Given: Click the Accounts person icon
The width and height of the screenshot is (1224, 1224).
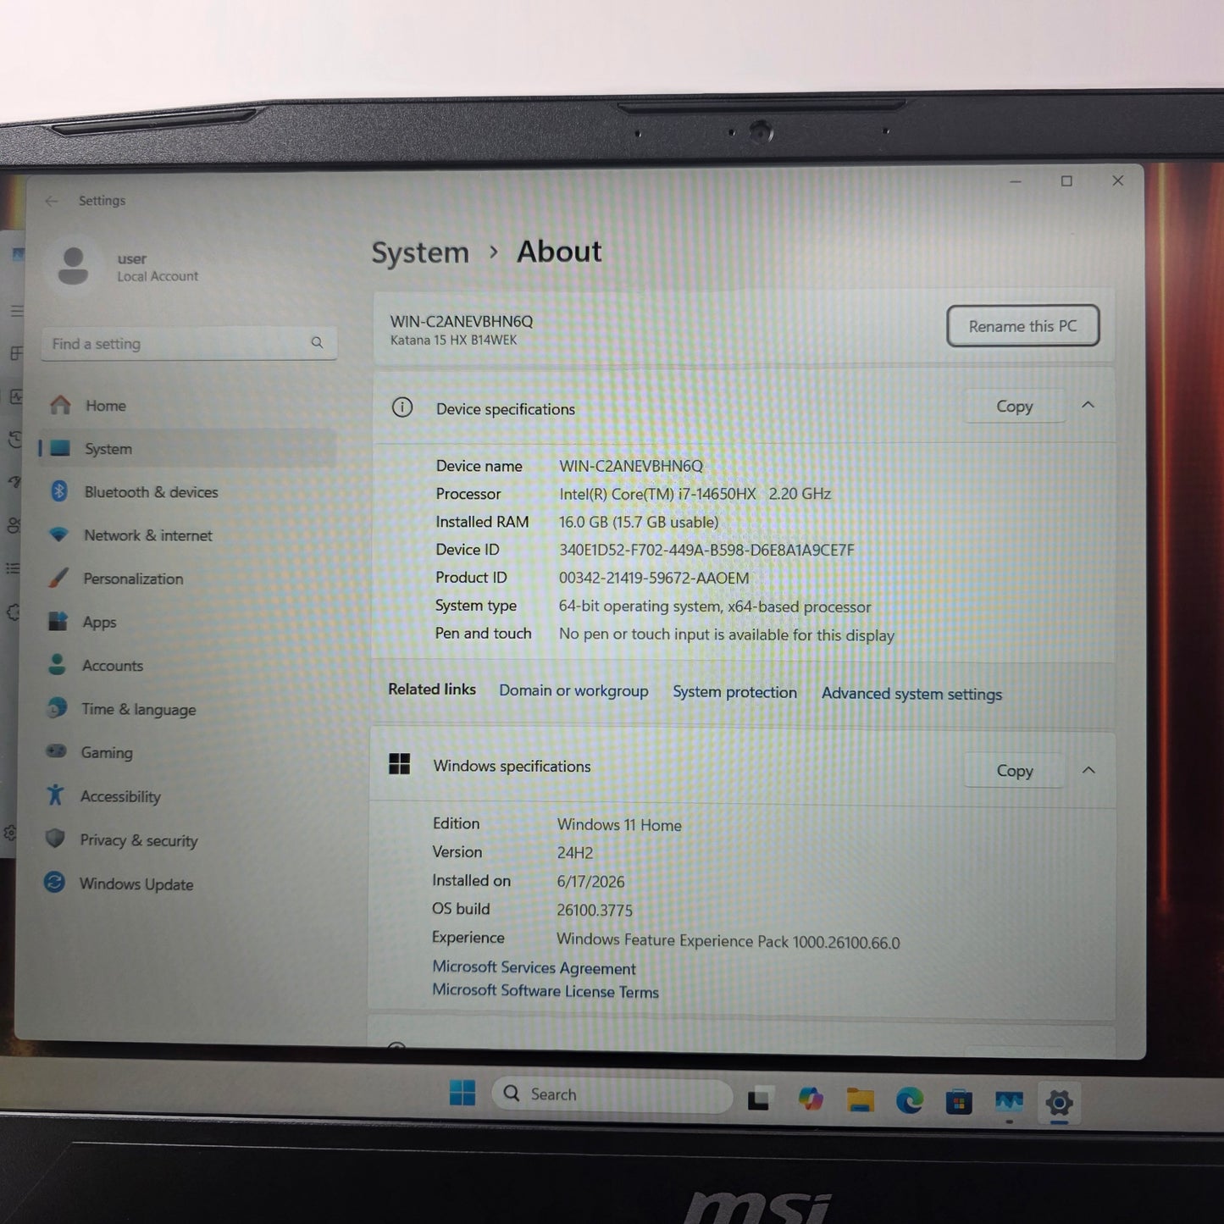Looking at the screenshot, I should [57, 664].
